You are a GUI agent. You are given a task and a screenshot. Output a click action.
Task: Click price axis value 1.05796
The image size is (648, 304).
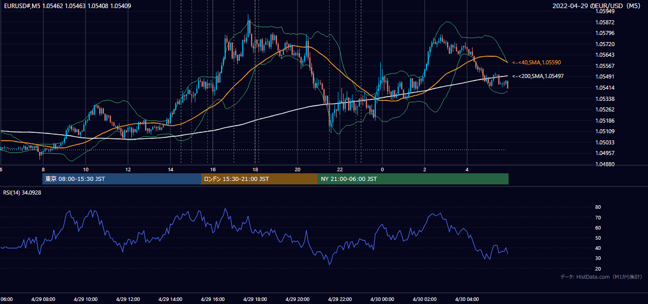604,33
